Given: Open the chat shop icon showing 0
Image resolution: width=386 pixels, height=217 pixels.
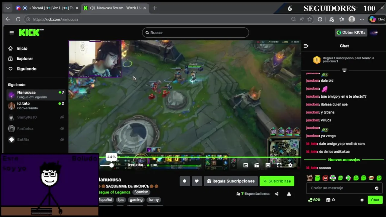Looking at the screenshot, I should [x=330, y=200].
